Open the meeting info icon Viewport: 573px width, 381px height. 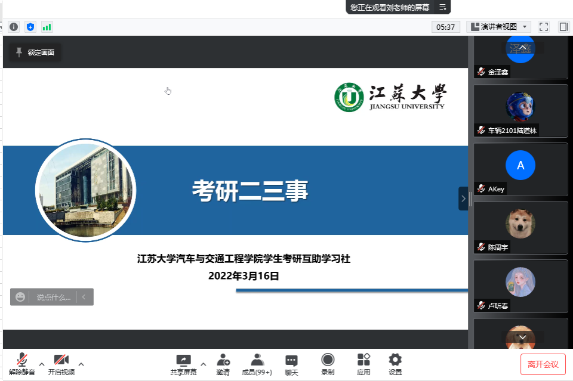(x=14, y=27)
